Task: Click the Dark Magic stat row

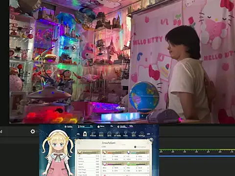Action: (89, 170)
